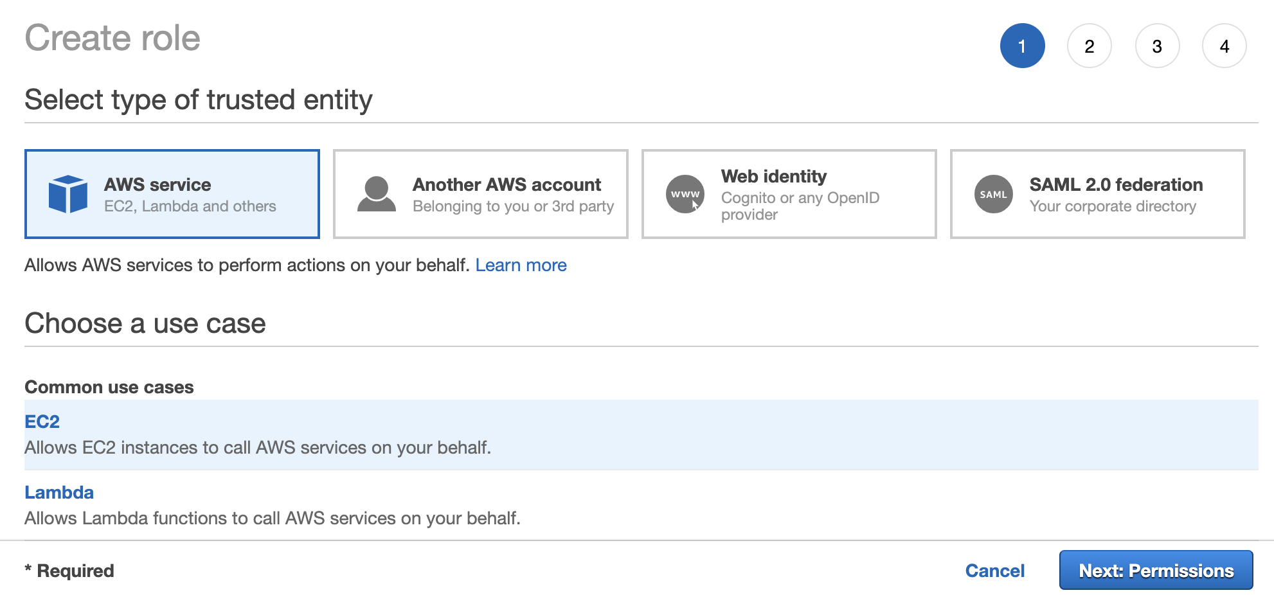Choose the EC2 use case

[42, 422]
